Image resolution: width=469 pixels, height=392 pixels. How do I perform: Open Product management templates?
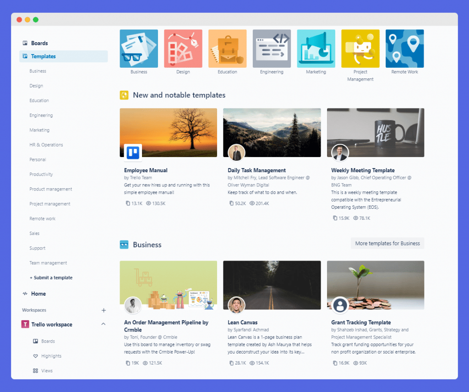pyautogui.click(x=50, y=189)
